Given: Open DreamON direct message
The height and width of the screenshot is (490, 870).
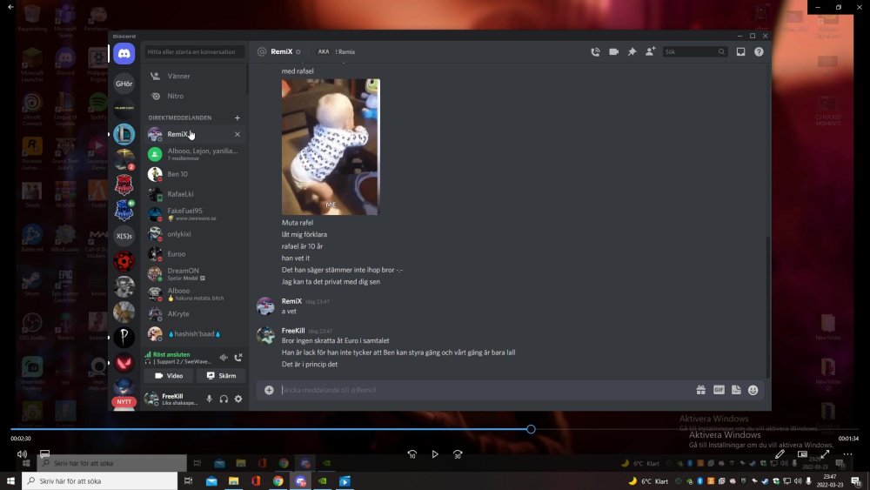Looking at the screenshot, I should click(x=194, y=274).
